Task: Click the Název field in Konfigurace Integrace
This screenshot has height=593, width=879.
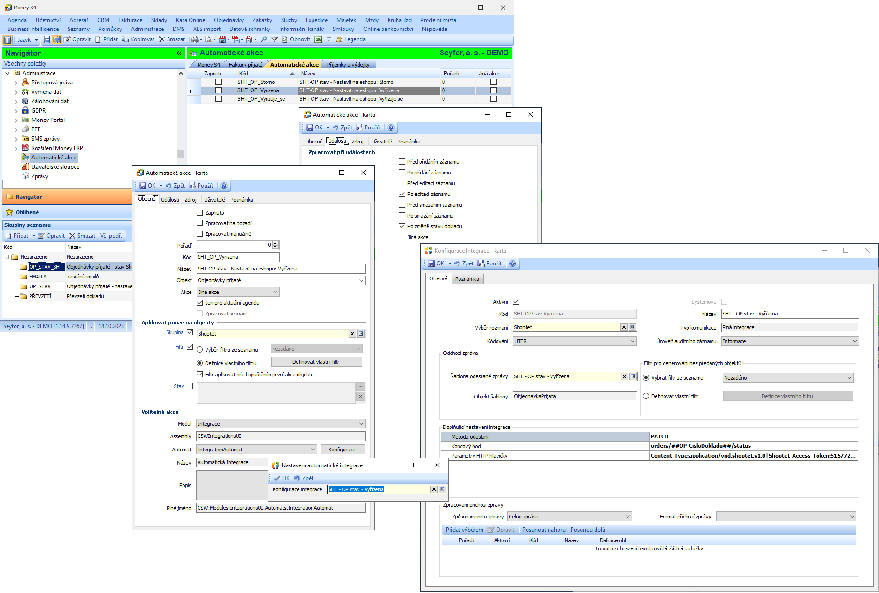Action: [790, 314]
